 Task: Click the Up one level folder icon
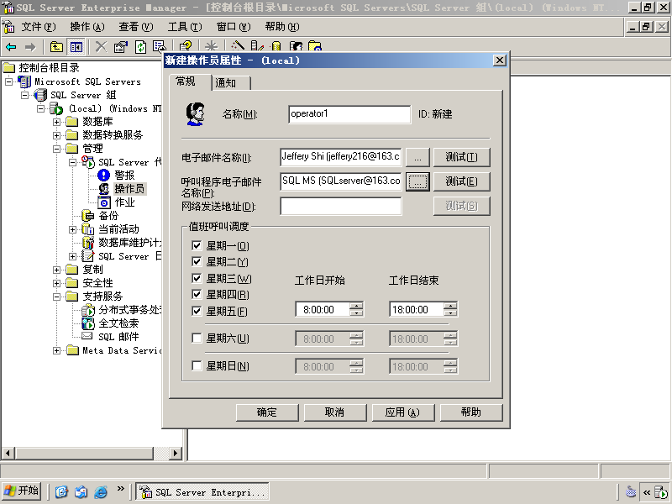click(56, 47)
